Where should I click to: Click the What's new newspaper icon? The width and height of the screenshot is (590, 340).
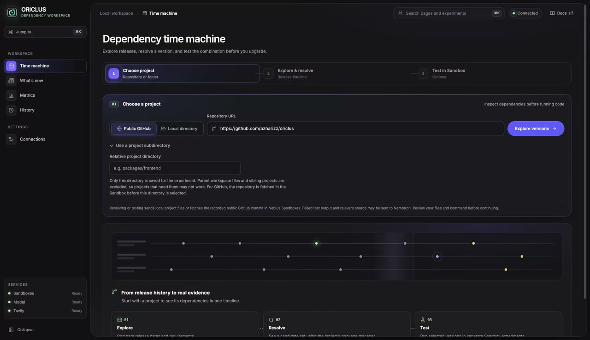[11, 81]
